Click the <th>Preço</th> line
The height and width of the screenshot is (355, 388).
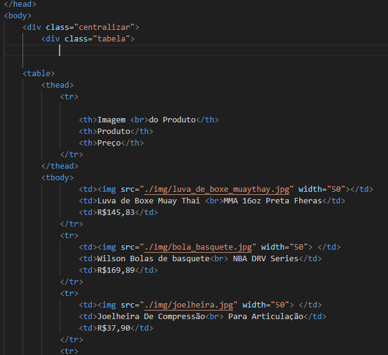(111, 143)
